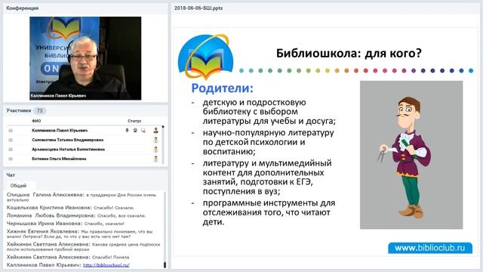Select participant name Саломатина Татьяна Владимировна
Viewport: 483px width, 272px height.
click(x=67, y=140)
